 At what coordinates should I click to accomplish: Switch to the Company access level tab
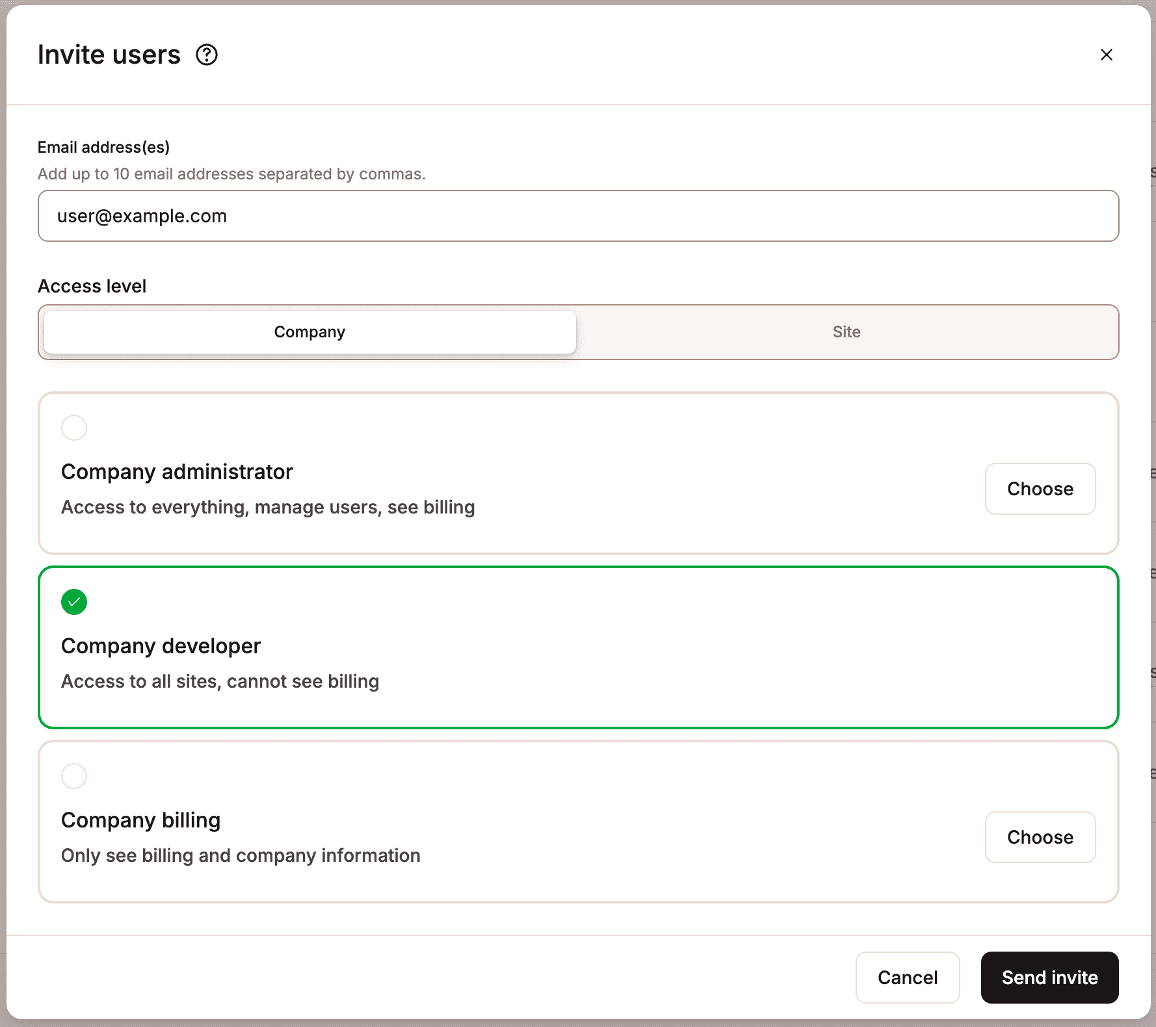tap(309, 331)
